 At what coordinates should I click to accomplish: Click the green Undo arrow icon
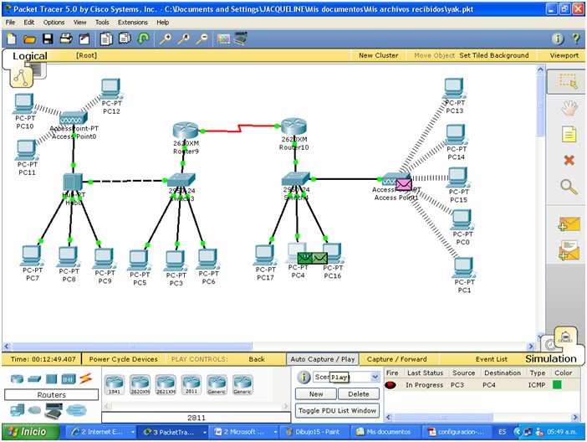pyautogui.click(x=143, y=39)
